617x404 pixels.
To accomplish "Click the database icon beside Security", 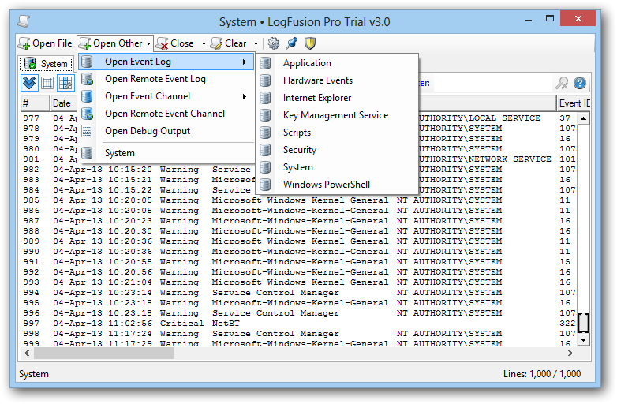I will click(266, 150).
